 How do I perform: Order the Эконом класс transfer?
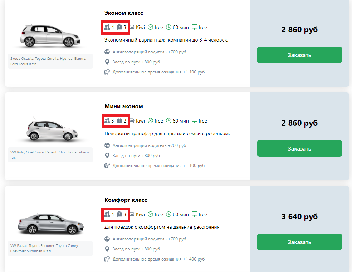point(299,55)
